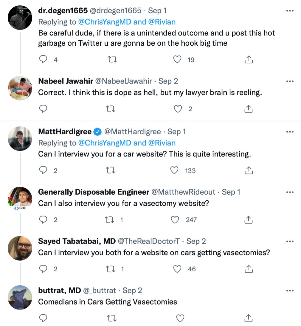301x326 pixels.
Task: Like Nabeel Jawahir's lawyer brain tweet
Action: 178,109
